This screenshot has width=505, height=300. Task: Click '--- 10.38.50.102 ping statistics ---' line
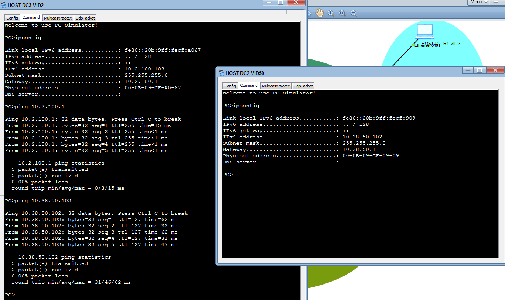(65, 257)
